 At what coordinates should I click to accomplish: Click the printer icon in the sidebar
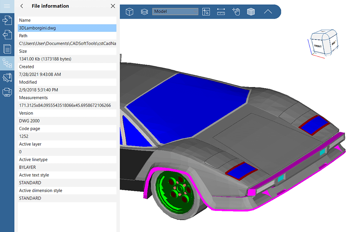(x=7, y=92)
